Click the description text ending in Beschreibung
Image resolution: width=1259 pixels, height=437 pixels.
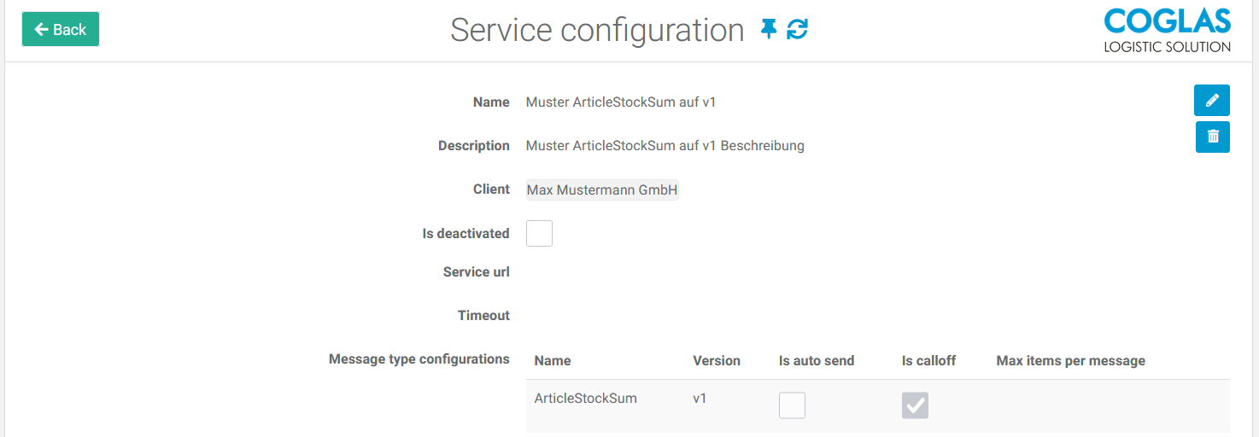click(665, 146)
